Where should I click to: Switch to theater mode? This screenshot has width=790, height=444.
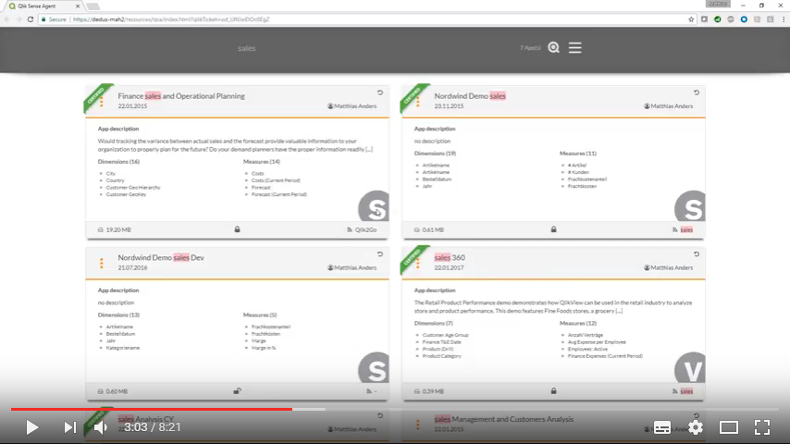[729, 427]
